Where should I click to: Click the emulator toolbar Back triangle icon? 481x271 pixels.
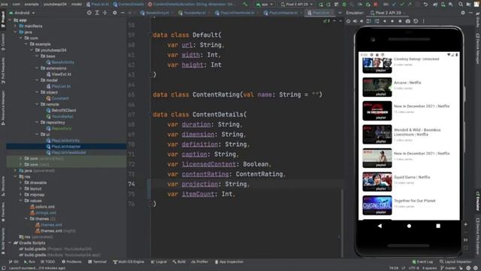[x=385, y=21]
